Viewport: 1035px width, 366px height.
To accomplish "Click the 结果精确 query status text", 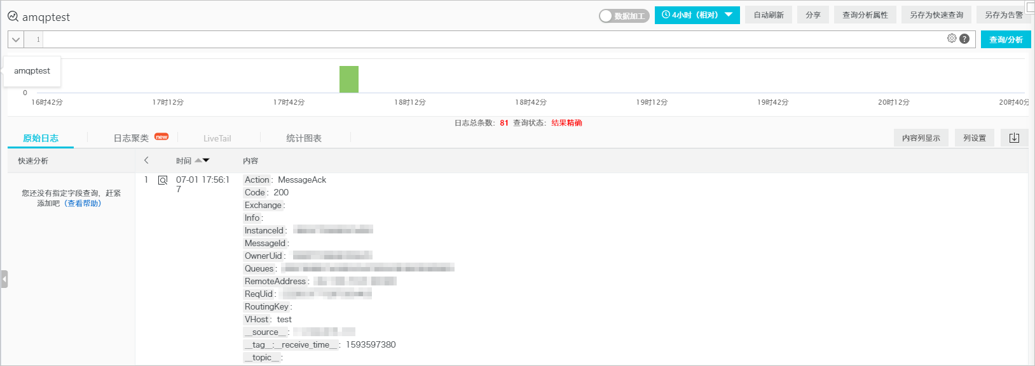I will point(566,123).
